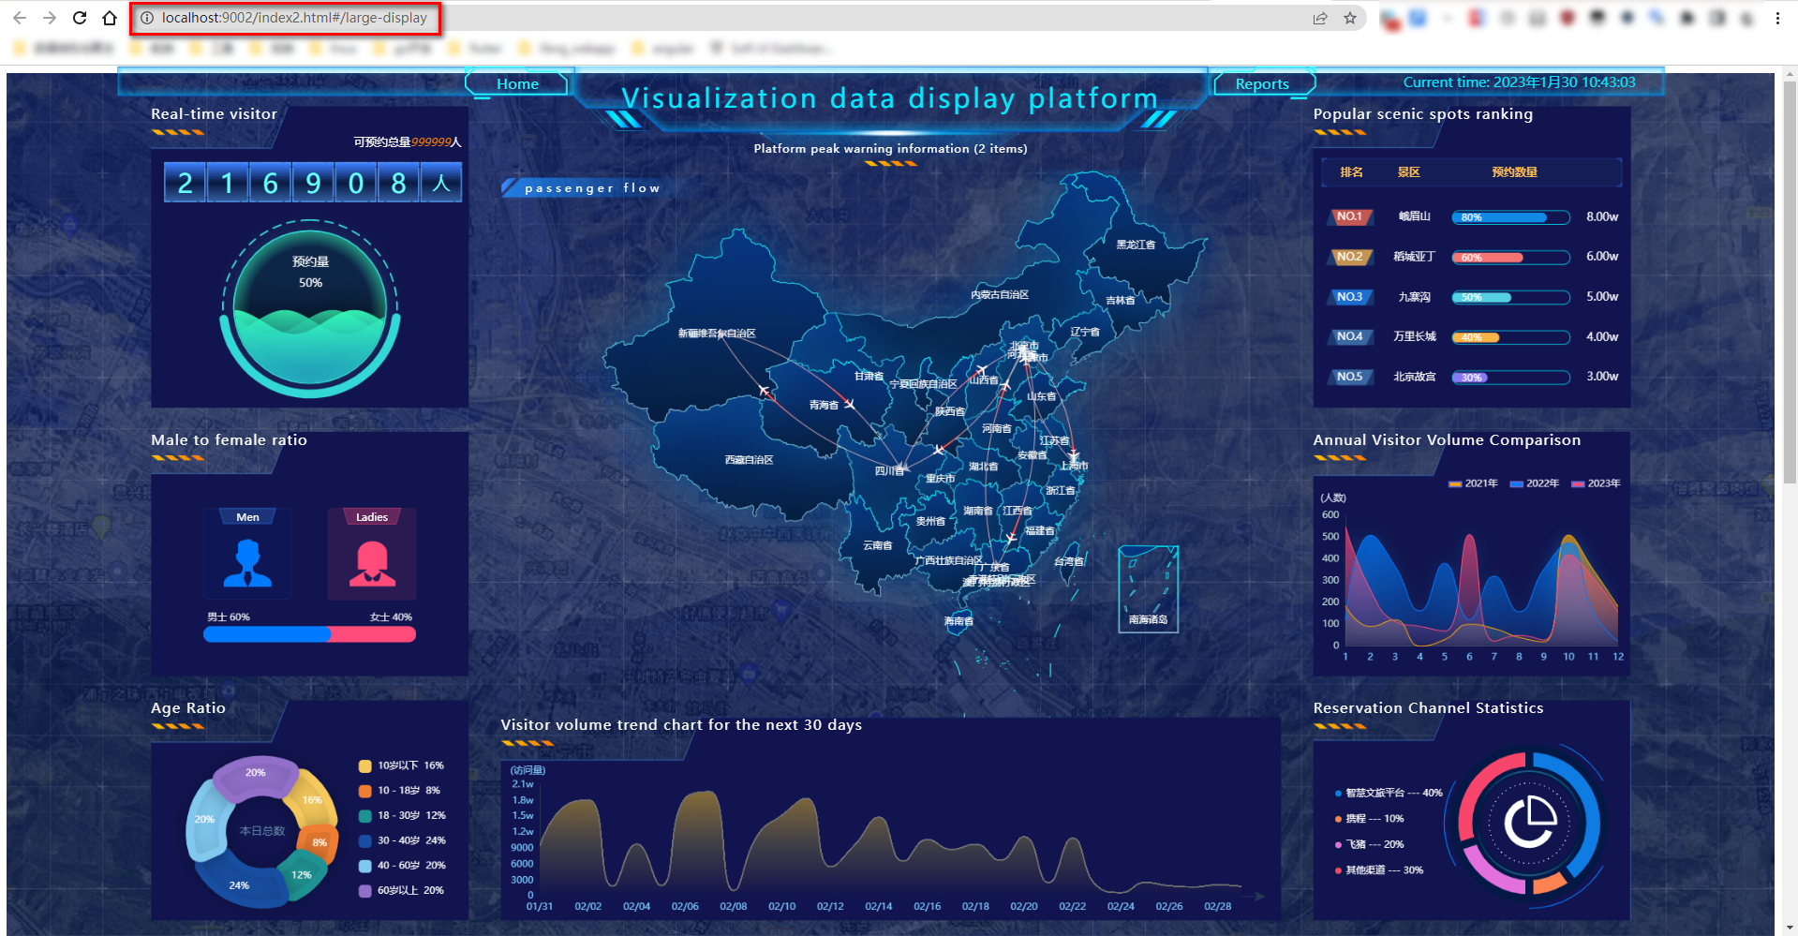1798x936 pixels.
Task: Toggle the 40 - 60岁 20% age legend
Action: pyautogui.click(x=402, y=866)
